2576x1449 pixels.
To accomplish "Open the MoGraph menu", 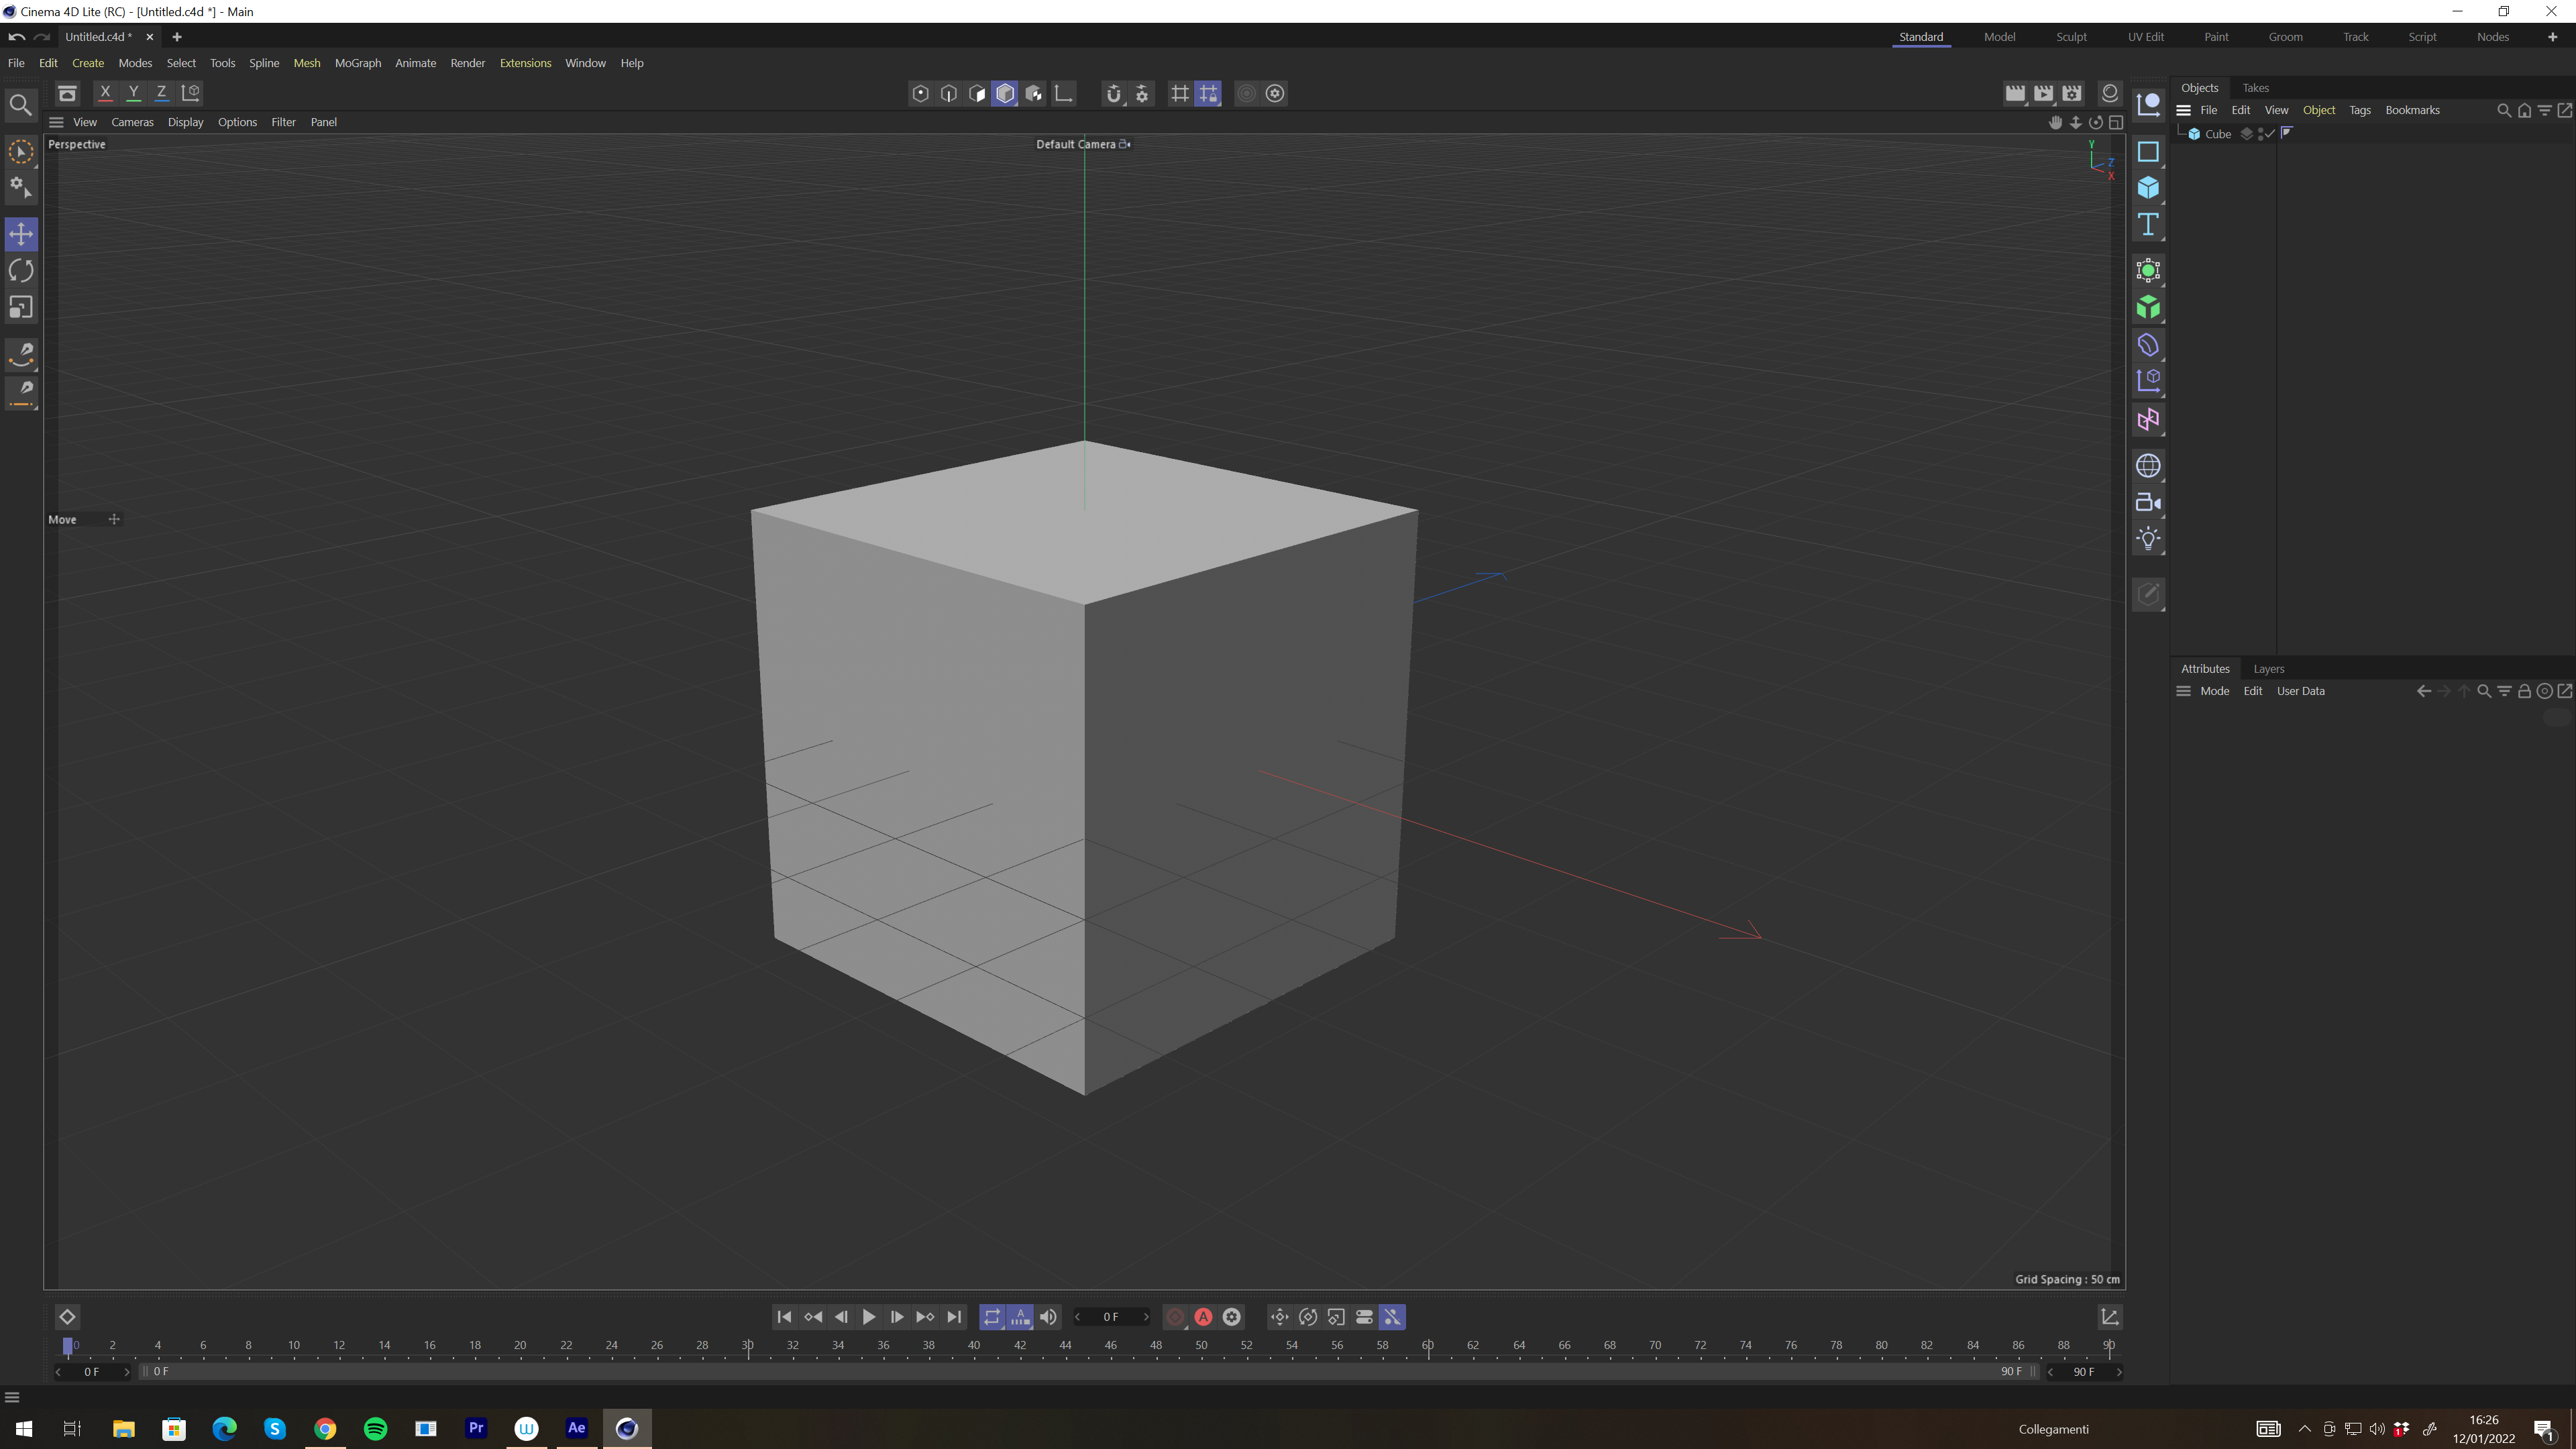I will pyautogui.click(x=357, y=63).
